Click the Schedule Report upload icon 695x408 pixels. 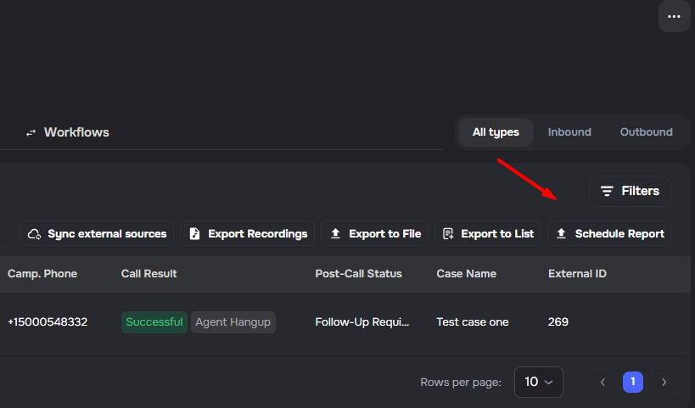(561, 233)
